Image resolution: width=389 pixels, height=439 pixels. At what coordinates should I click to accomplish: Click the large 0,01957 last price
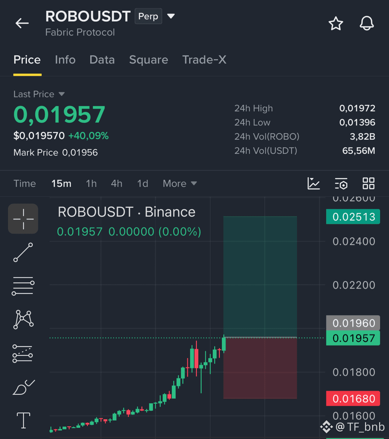click(x=59, y=115)
